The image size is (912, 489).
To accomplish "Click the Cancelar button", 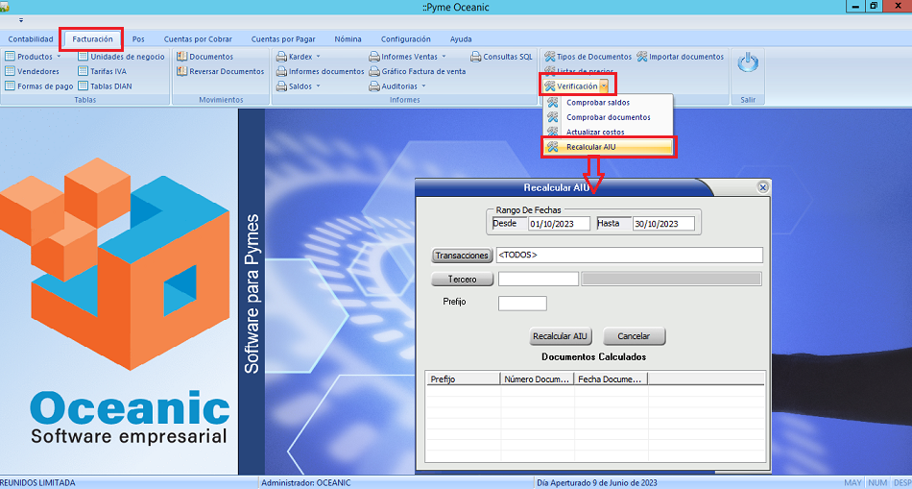I will click(634, 336).
